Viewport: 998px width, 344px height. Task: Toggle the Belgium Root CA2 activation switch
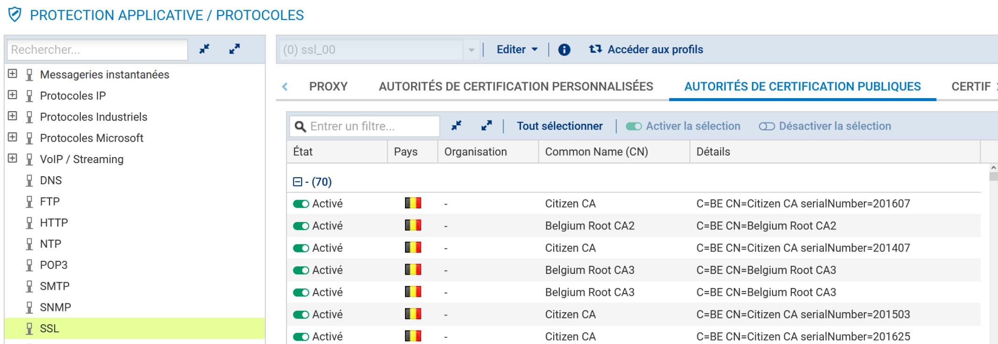[x=301, y=226]
